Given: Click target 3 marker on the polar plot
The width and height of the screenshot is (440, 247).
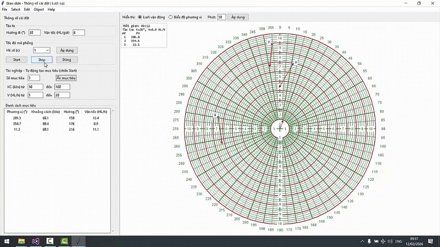Looking at the screenshot, I should pos(293,64).
